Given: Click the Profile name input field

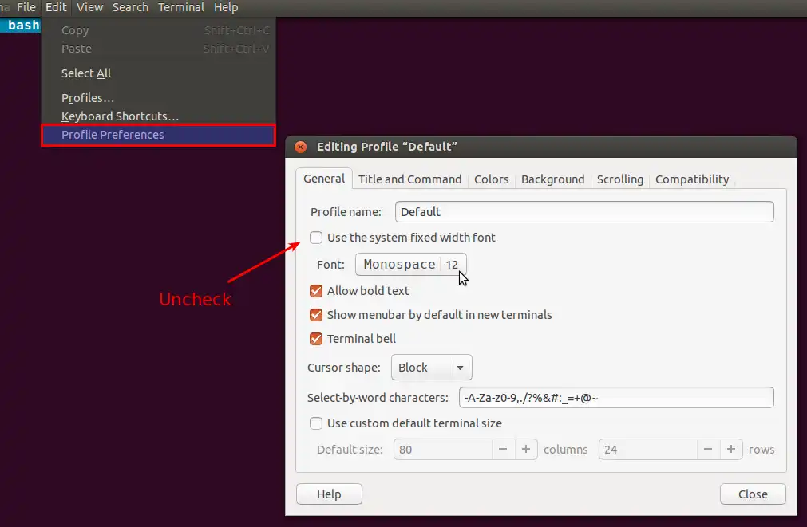Looking at the screenshot, I should [583, 211].
